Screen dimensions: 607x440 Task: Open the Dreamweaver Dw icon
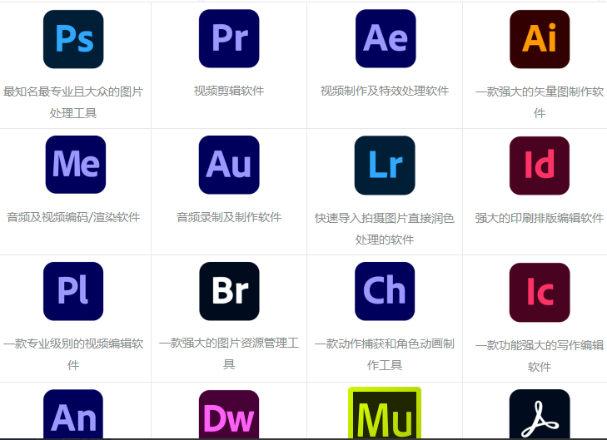[x=229, y=414]
